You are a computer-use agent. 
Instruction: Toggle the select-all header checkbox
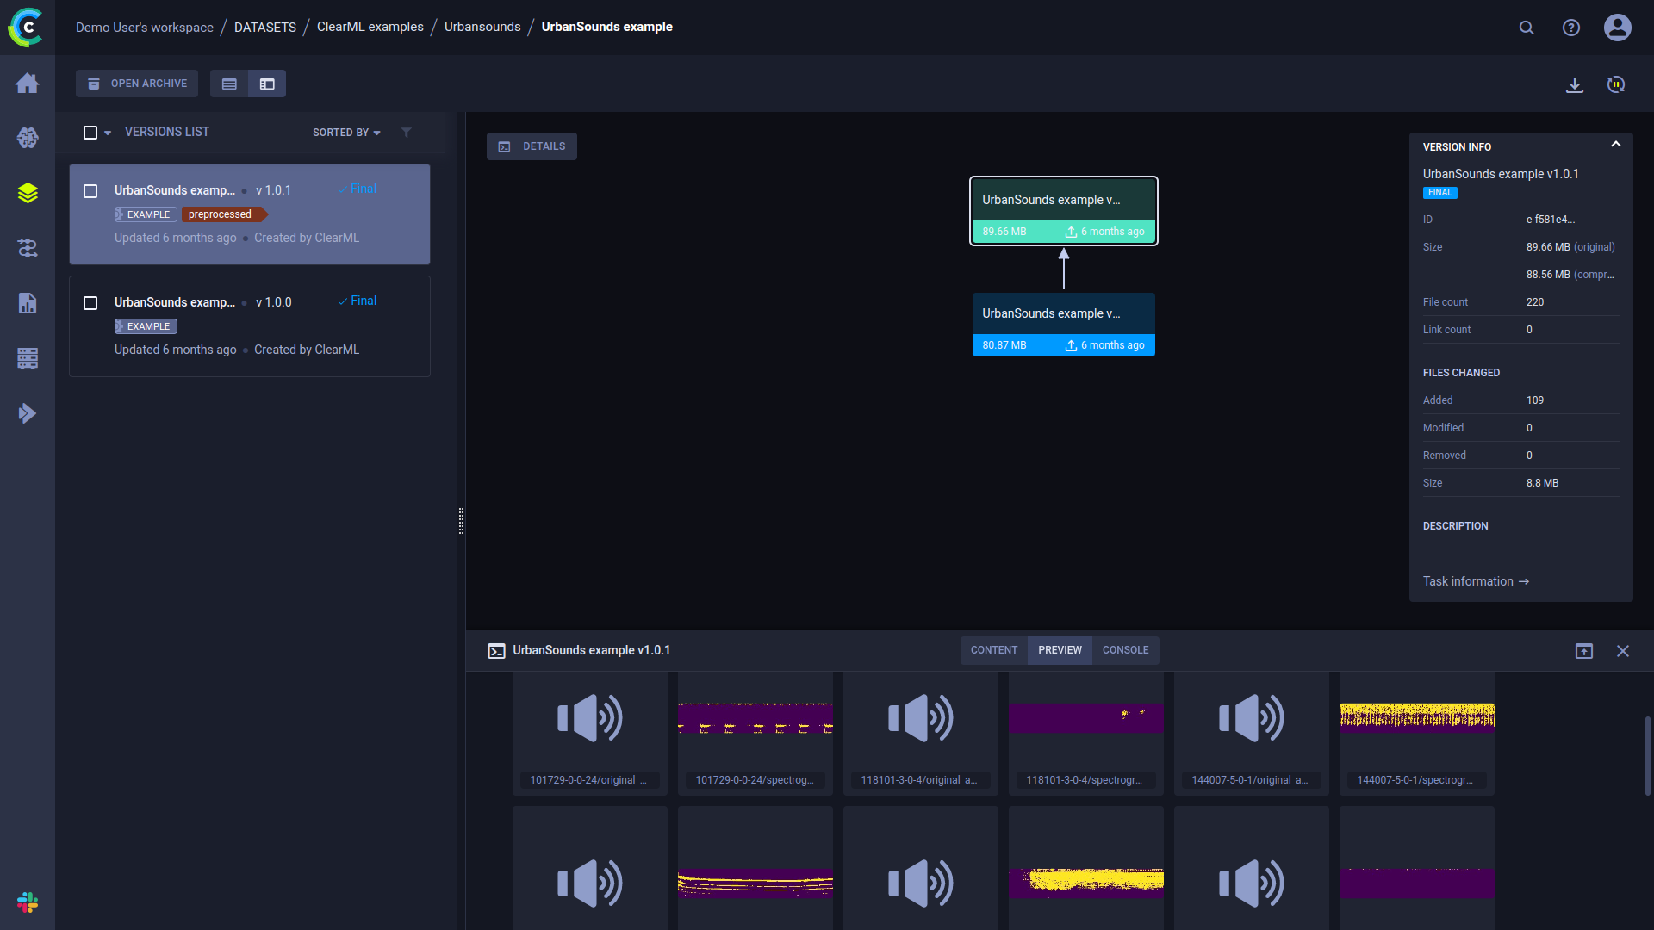pyautogui.click(x=90, y=132)
